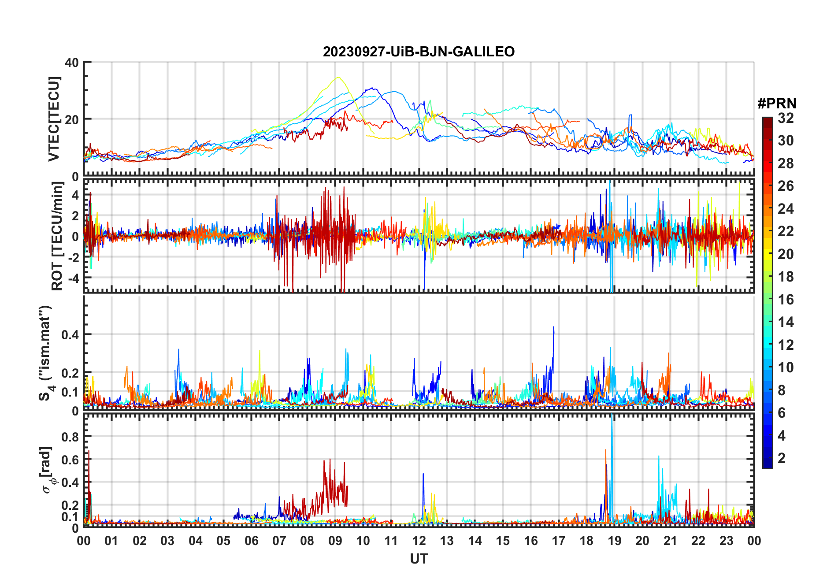The image size is (838, 586).
Task: Click x-axis tick label 19
Action: pos(615,541)
